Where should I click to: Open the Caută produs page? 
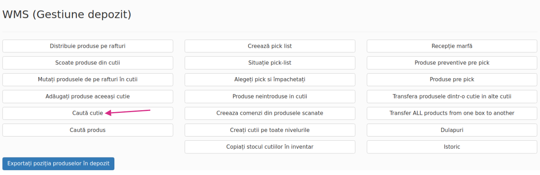[88, 130]
